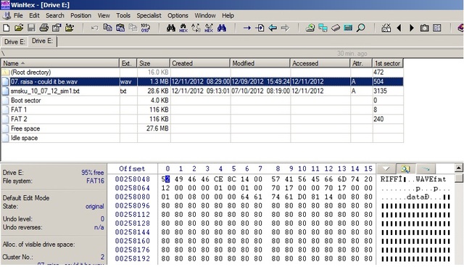Click the checkmark-and-X options toolbar icon
464x267 pixels.
point(386,28)
